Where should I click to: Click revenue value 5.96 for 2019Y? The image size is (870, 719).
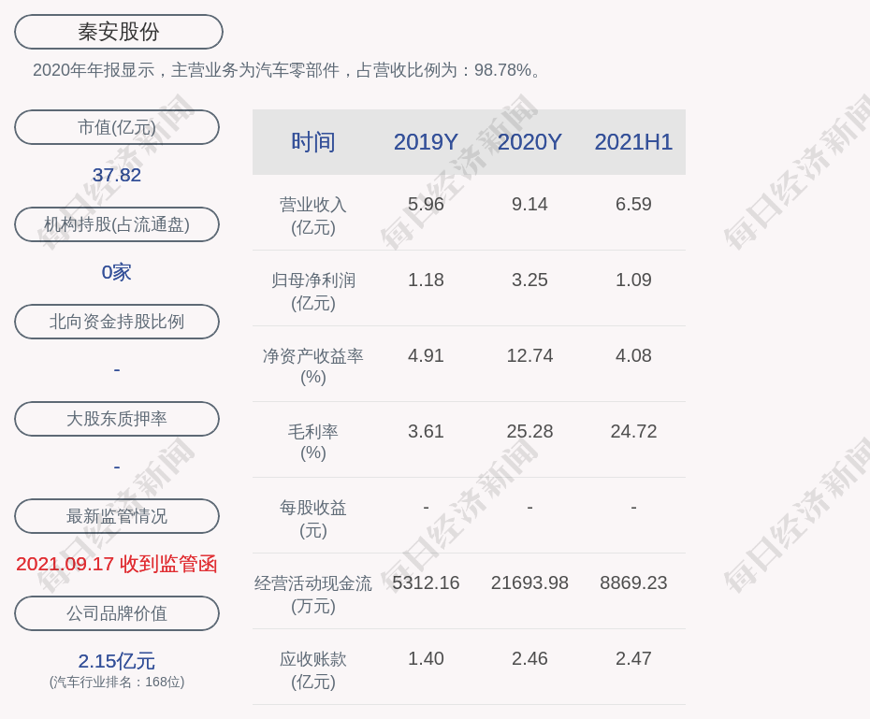(426, 204)
